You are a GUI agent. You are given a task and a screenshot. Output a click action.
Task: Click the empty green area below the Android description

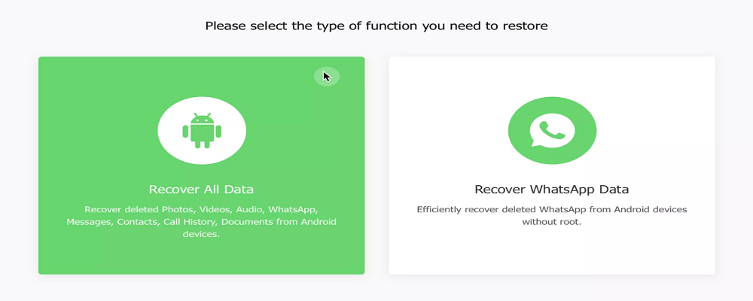(x=201, y=257)
